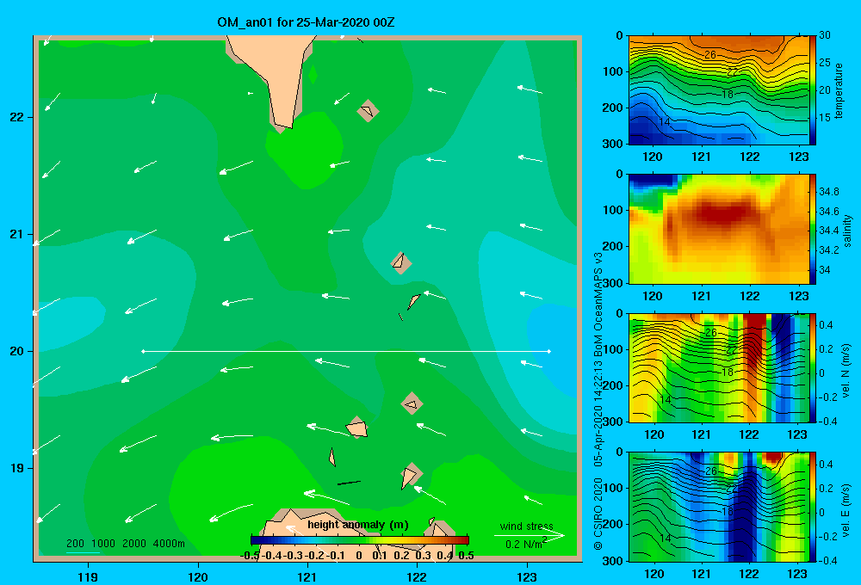Click the vel. N color scale bar
The image size is (861, 585).
pos(813,367)
